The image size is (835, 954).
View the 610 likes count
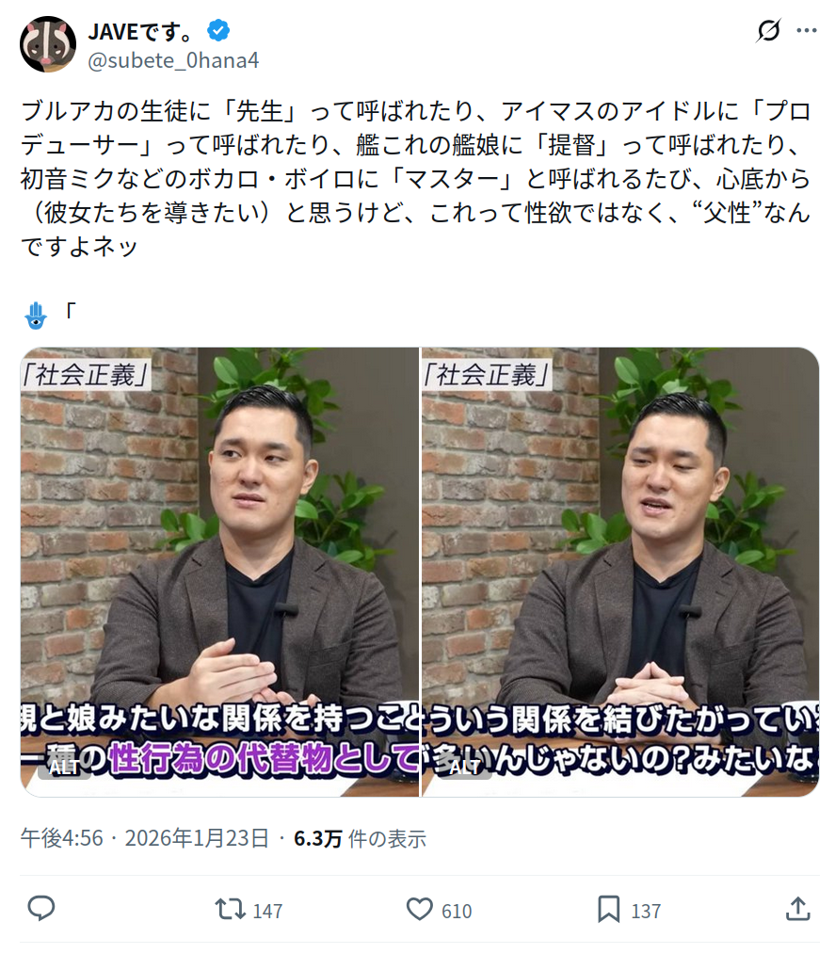[457, 911]
